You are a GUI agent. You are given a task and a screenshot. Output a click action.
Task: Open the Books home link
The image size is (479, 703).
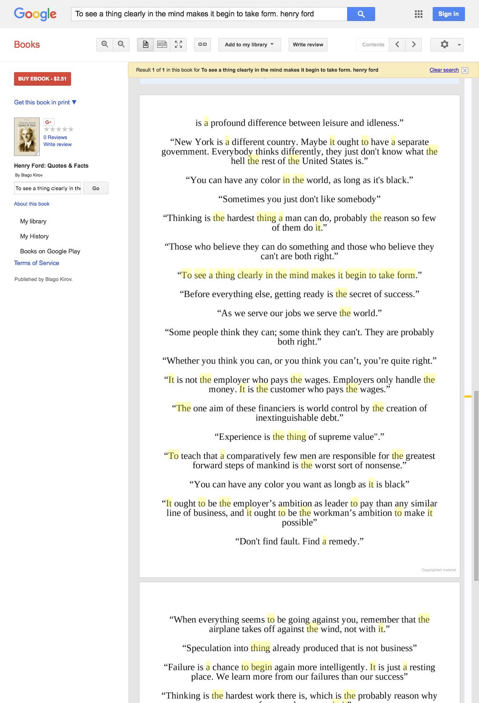[27, 44]
